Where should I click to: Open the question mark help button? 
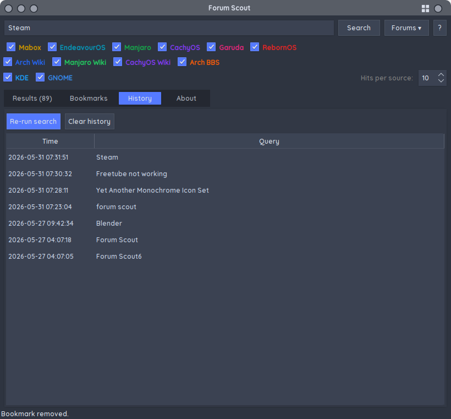pos(439,28)
